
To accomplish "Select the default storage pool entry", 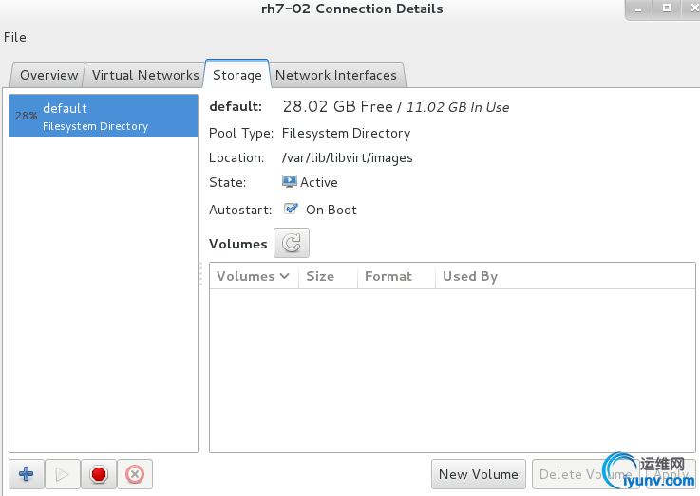I will [x=103, y=116].
